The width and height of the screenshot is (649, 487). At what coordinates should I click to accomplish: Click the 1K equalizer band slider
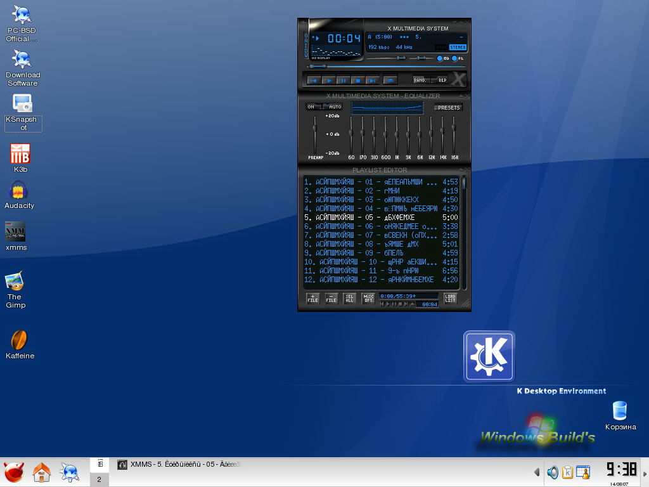[x=397, y=135]
